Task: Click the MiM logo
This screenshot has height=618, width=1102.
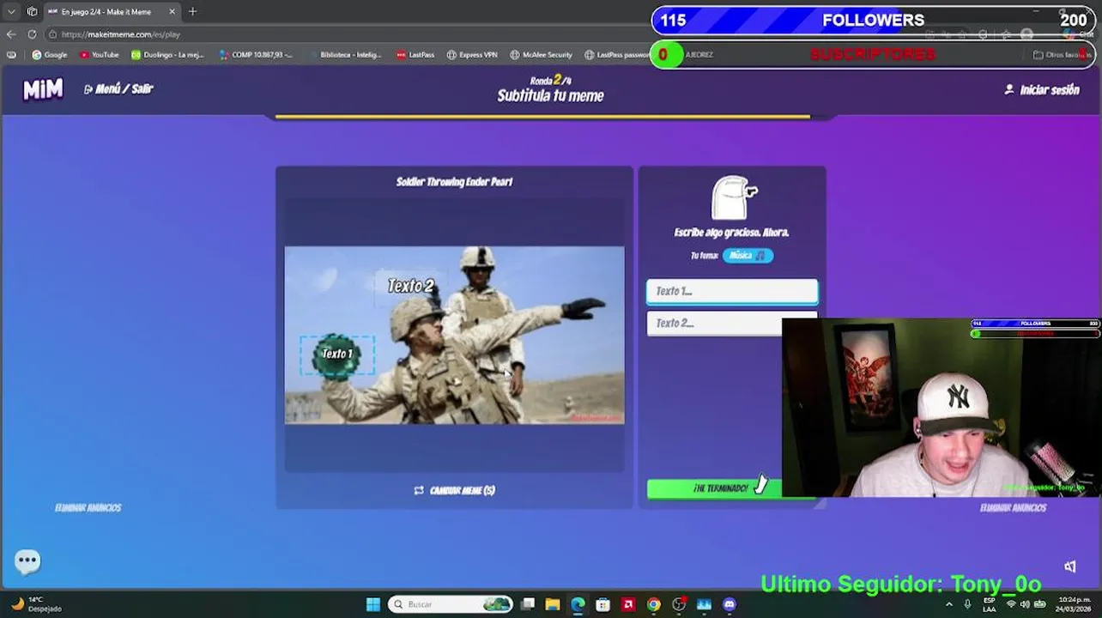Action: 43,89
